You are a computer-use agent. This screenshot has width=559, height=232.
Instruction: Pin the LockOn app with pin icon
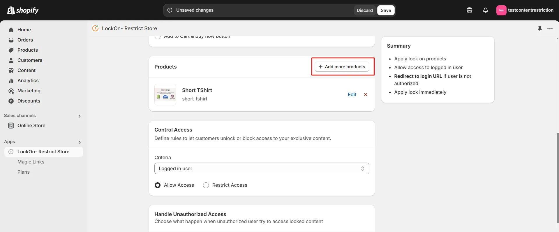pyautogui.click(x=540, y=28)
